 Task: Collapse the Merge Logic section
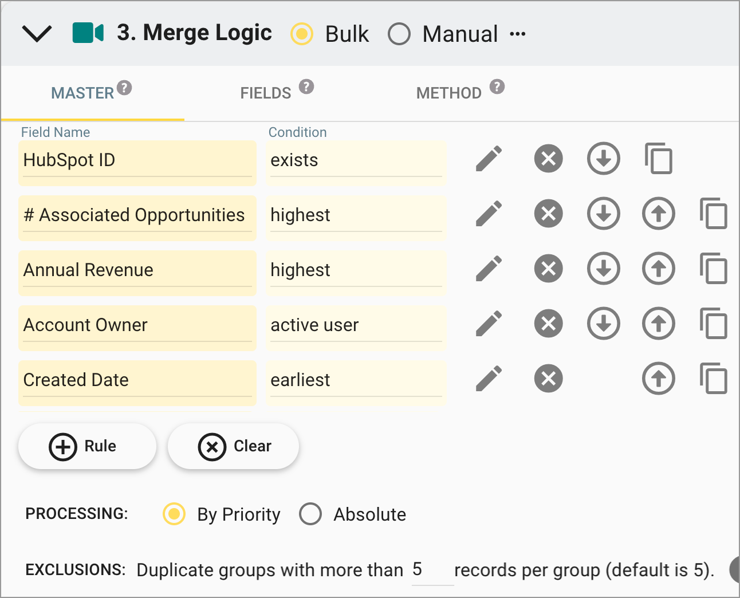(37, 33)
